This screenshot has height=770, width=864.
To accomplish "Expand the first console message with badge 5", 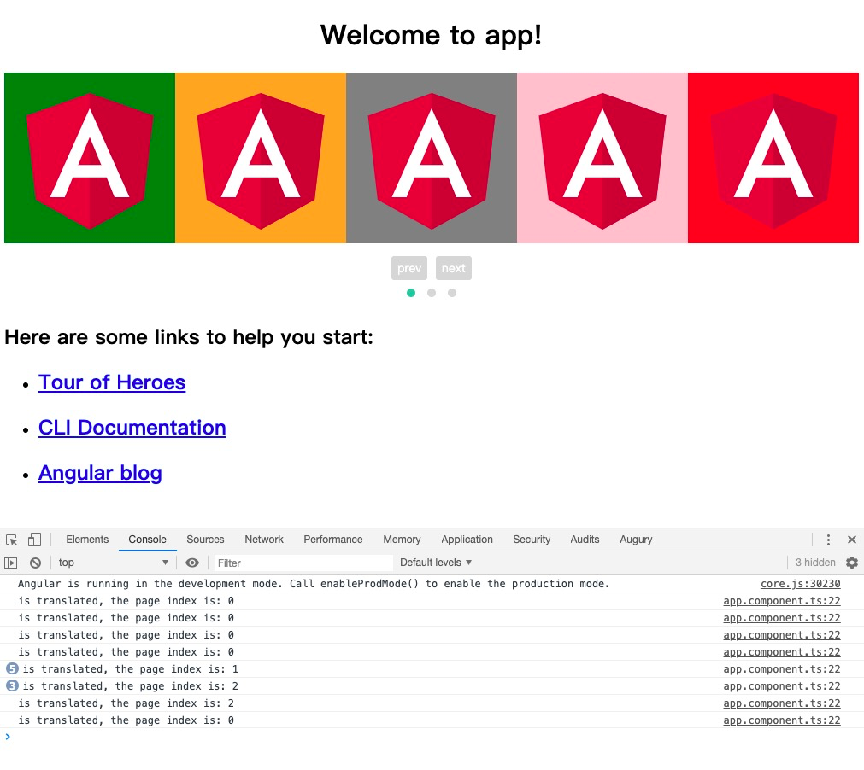I will tap(11, 668).
